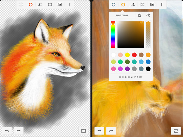Choose the brown color swatch
The height and width of the screenshot is (137, 183).
141,55
